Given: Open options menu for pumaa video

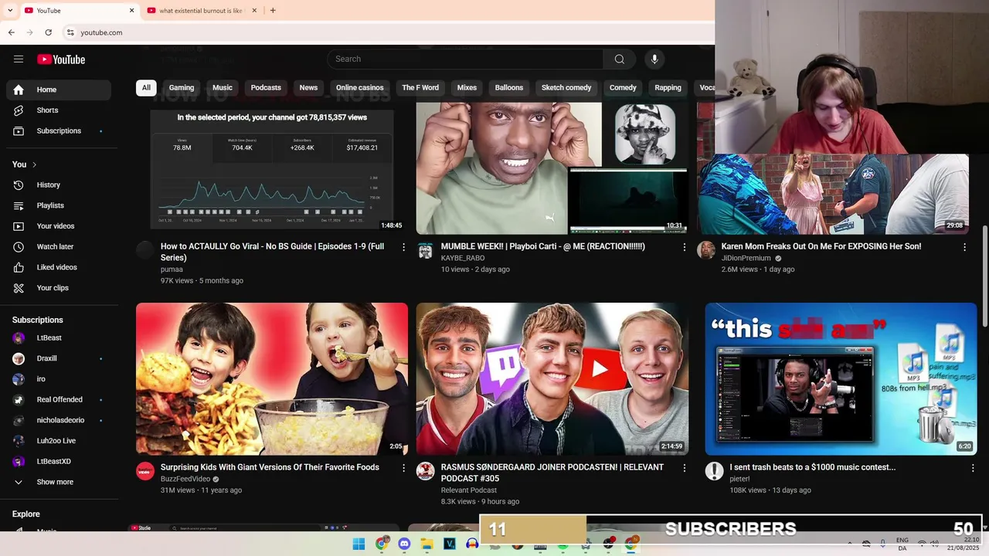Looking at the screenshot, I should pos(403,247).
